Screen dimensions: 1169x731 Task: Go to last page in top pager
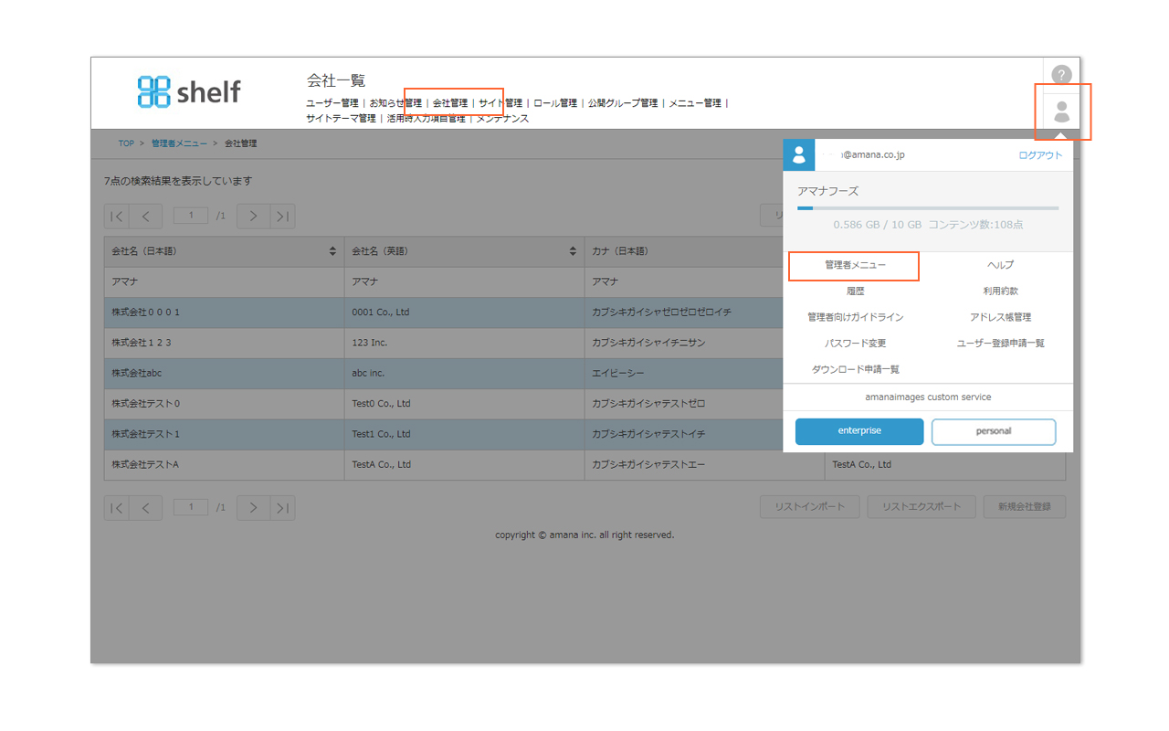coord(283,217)
